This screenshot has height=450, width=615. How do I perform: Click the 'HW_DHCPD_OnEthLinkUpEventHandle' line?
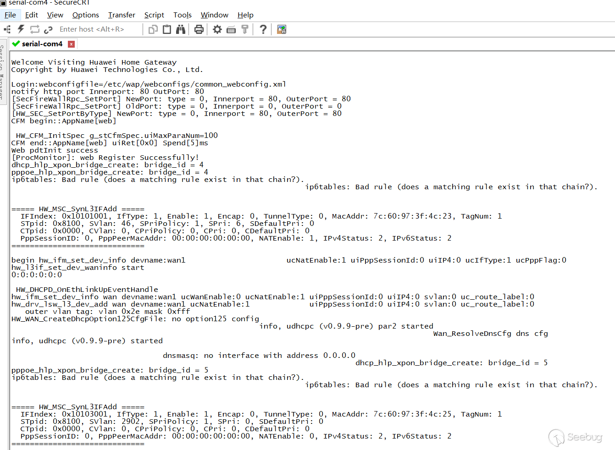[x=87, y=290]
